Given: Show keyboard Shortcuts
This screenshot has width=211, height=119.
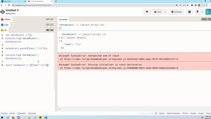Looking at the screenshot, I should tap(32, 113).
